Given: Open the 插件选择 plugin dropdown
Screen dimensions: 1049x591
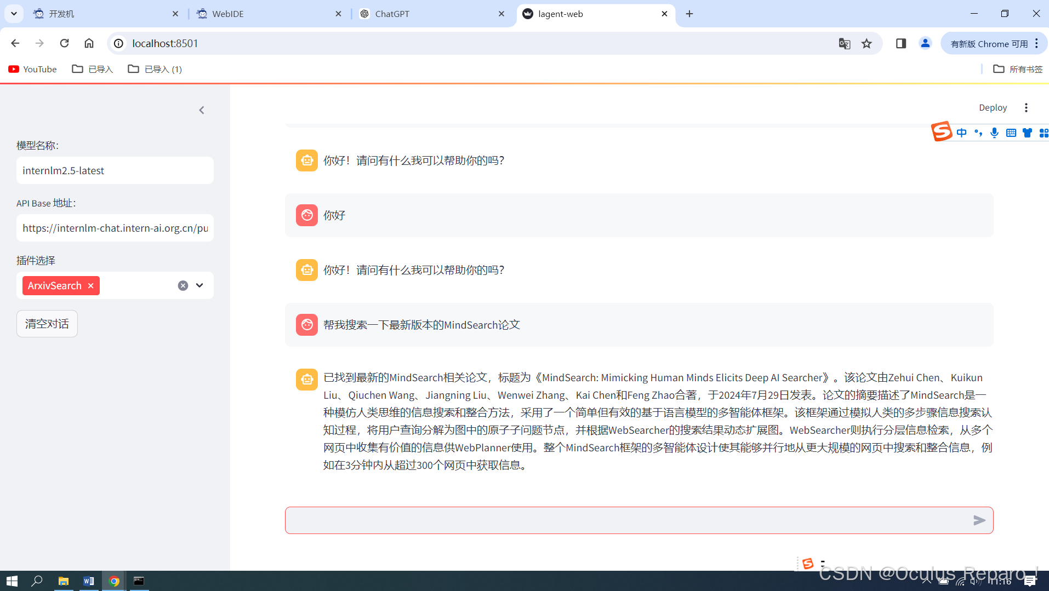Looking at the screenshot, I should point(199,285).
